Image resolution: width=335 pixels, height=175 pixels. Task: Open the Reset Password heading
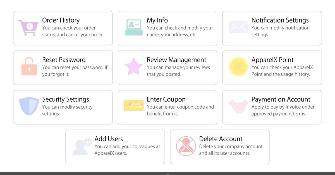pyautogui.click(x=64, y=60)
